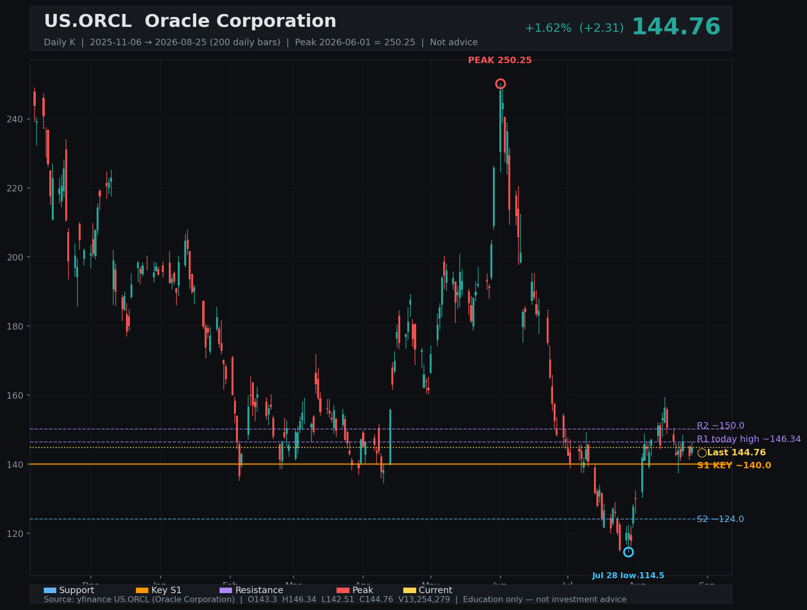Click the 'Jul 28 low 114.5' label
The image size is (807, 610).
(x=628, y=576)
